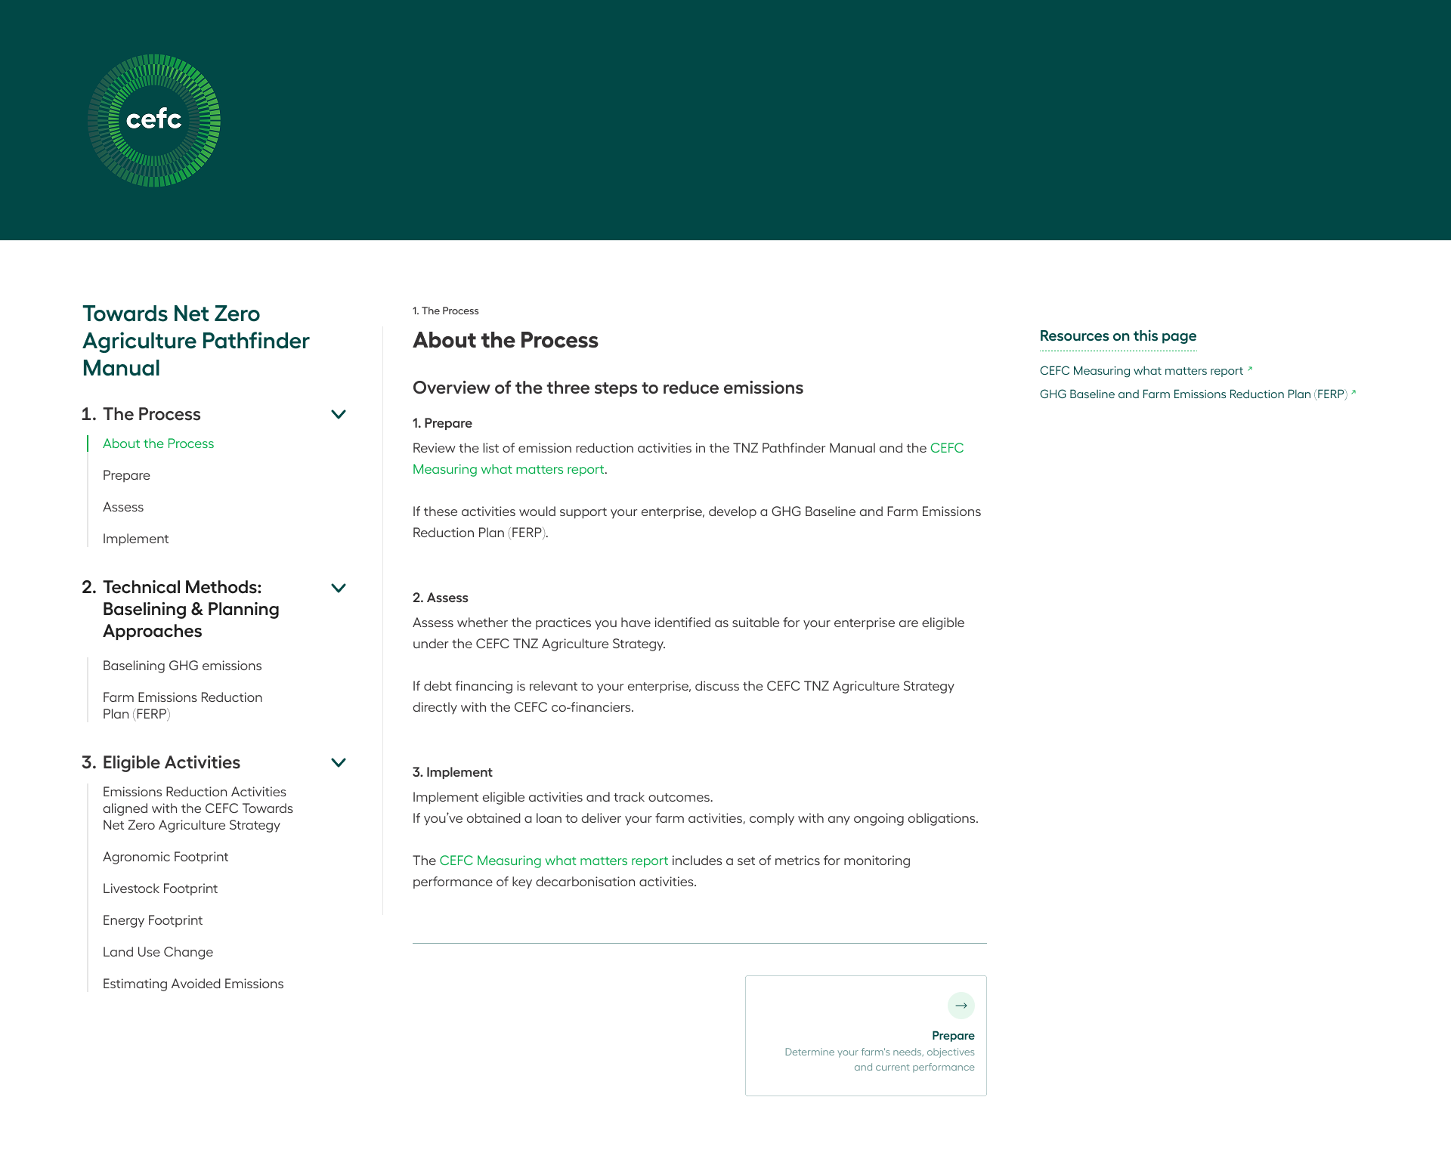
Task: Go to the "Prepare" sidebar page
Action: tap(126, 475)
